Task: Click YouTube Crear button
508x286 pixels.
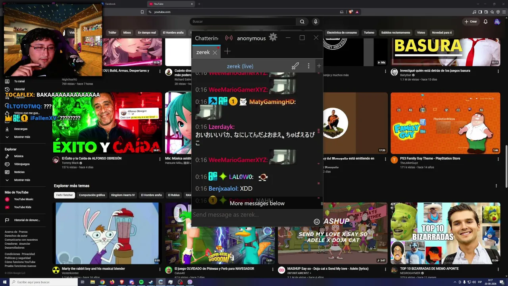Action: [x=471, y=21]
